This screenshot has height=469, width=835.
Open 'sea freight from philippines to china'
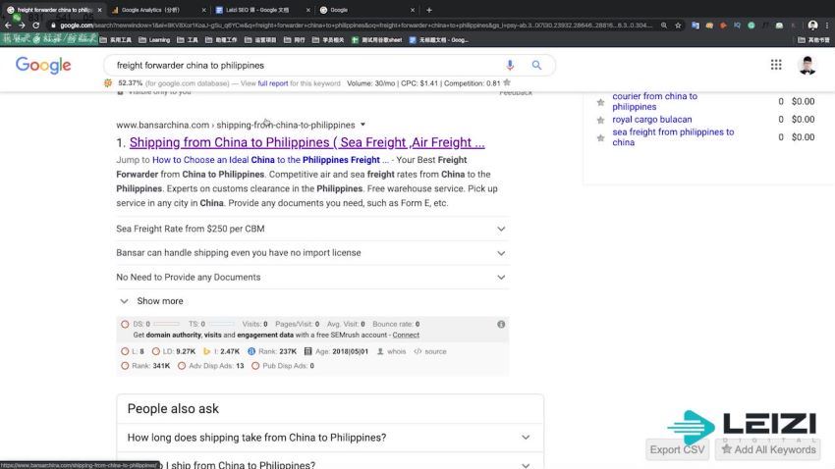coord(673,137)
